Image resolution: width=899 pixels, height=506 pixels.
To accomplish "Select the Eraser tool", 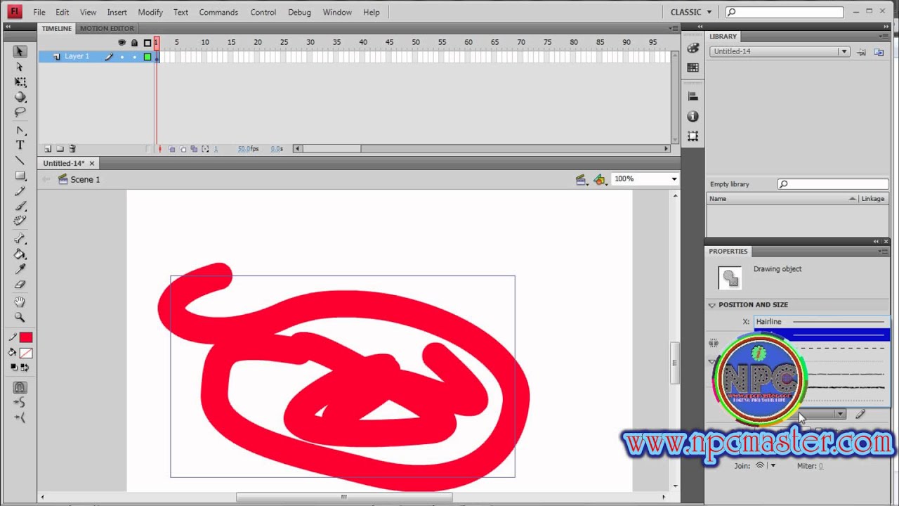I will point(20,285).
